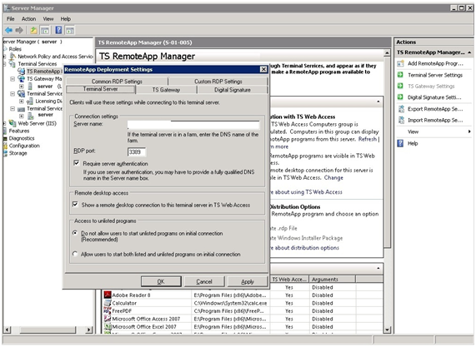This screenshot has width=476, height=347.
Task: Click the Export RemoteApp Settings icon
Action: [401, 109]
